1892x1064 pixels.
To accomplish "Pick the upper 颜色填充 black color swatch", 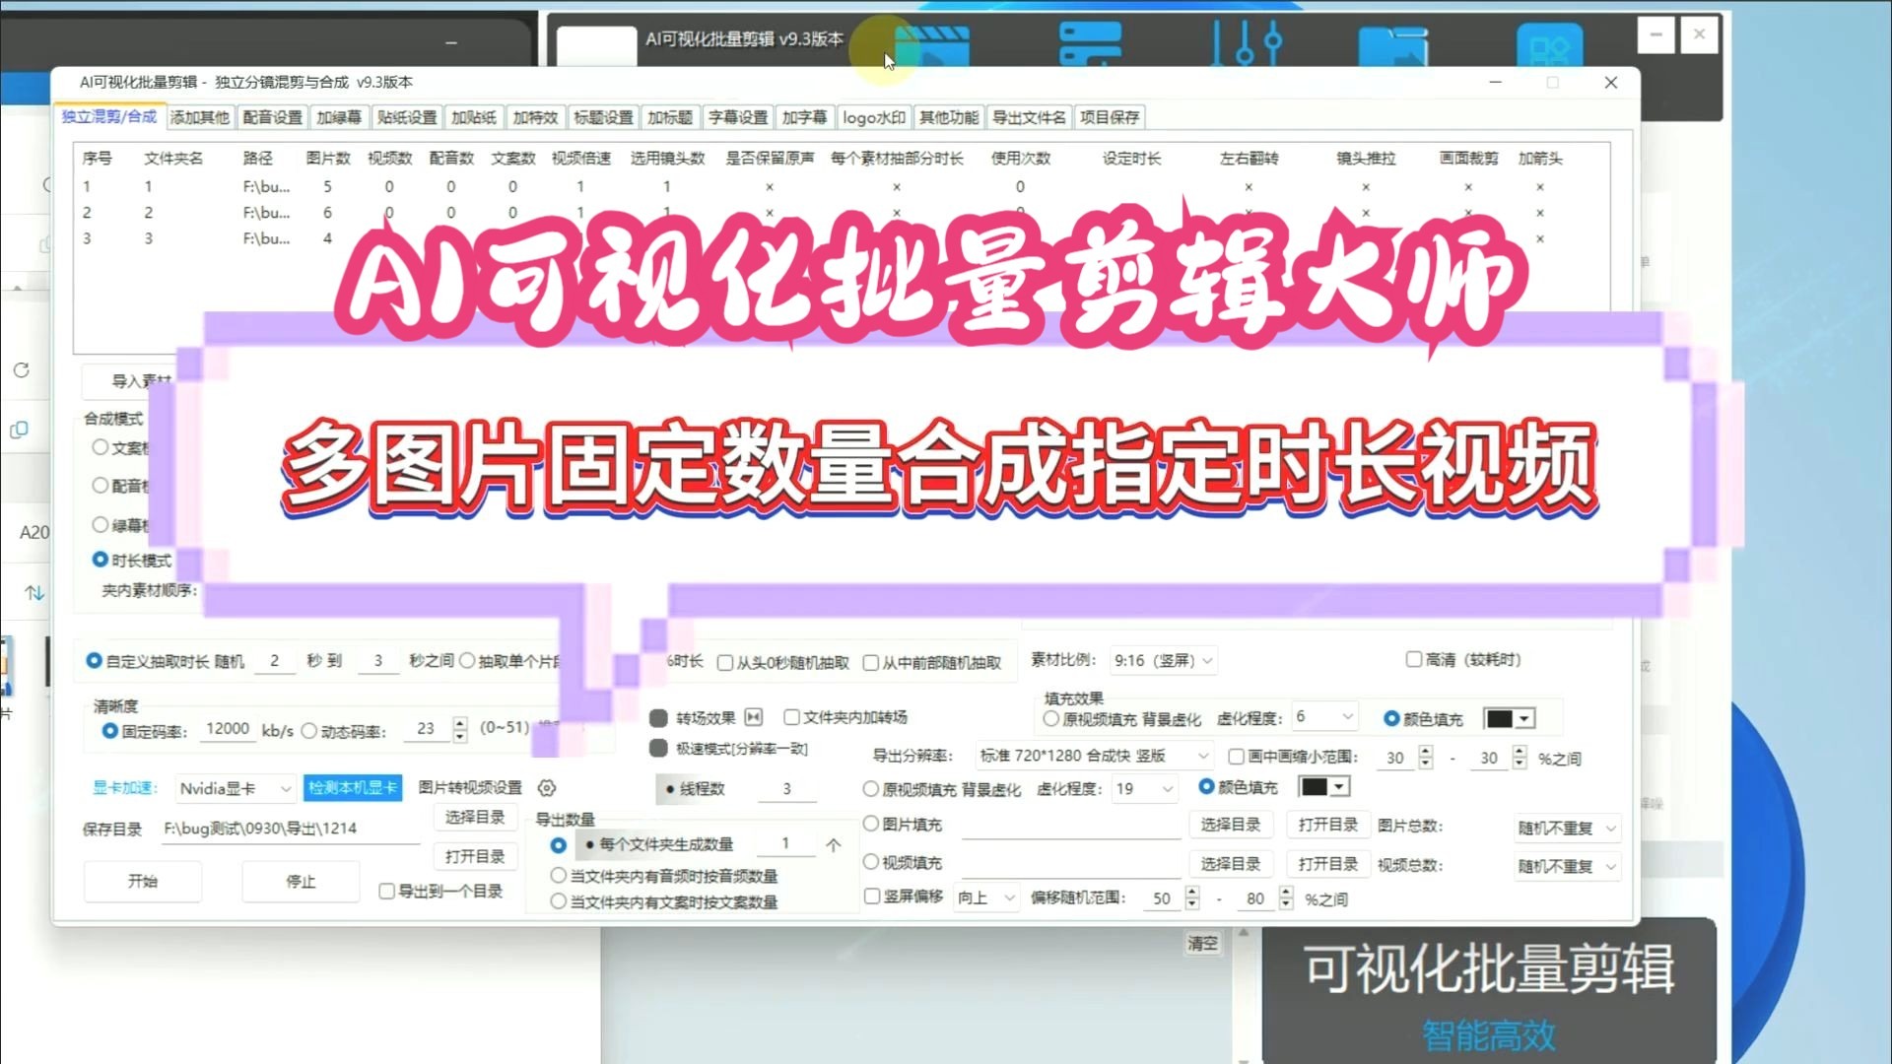I will pos(1500,719).
